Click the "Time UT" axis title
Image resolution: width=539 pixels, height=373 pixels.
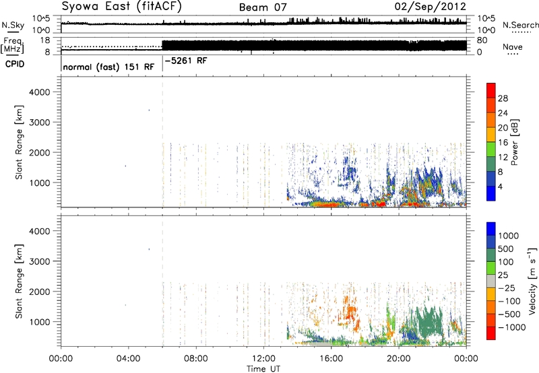(263, 369)
